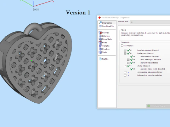The image size is (170, 127).
Task: Toggle near bad edges detected checkbox
Action: click(128, 60)
